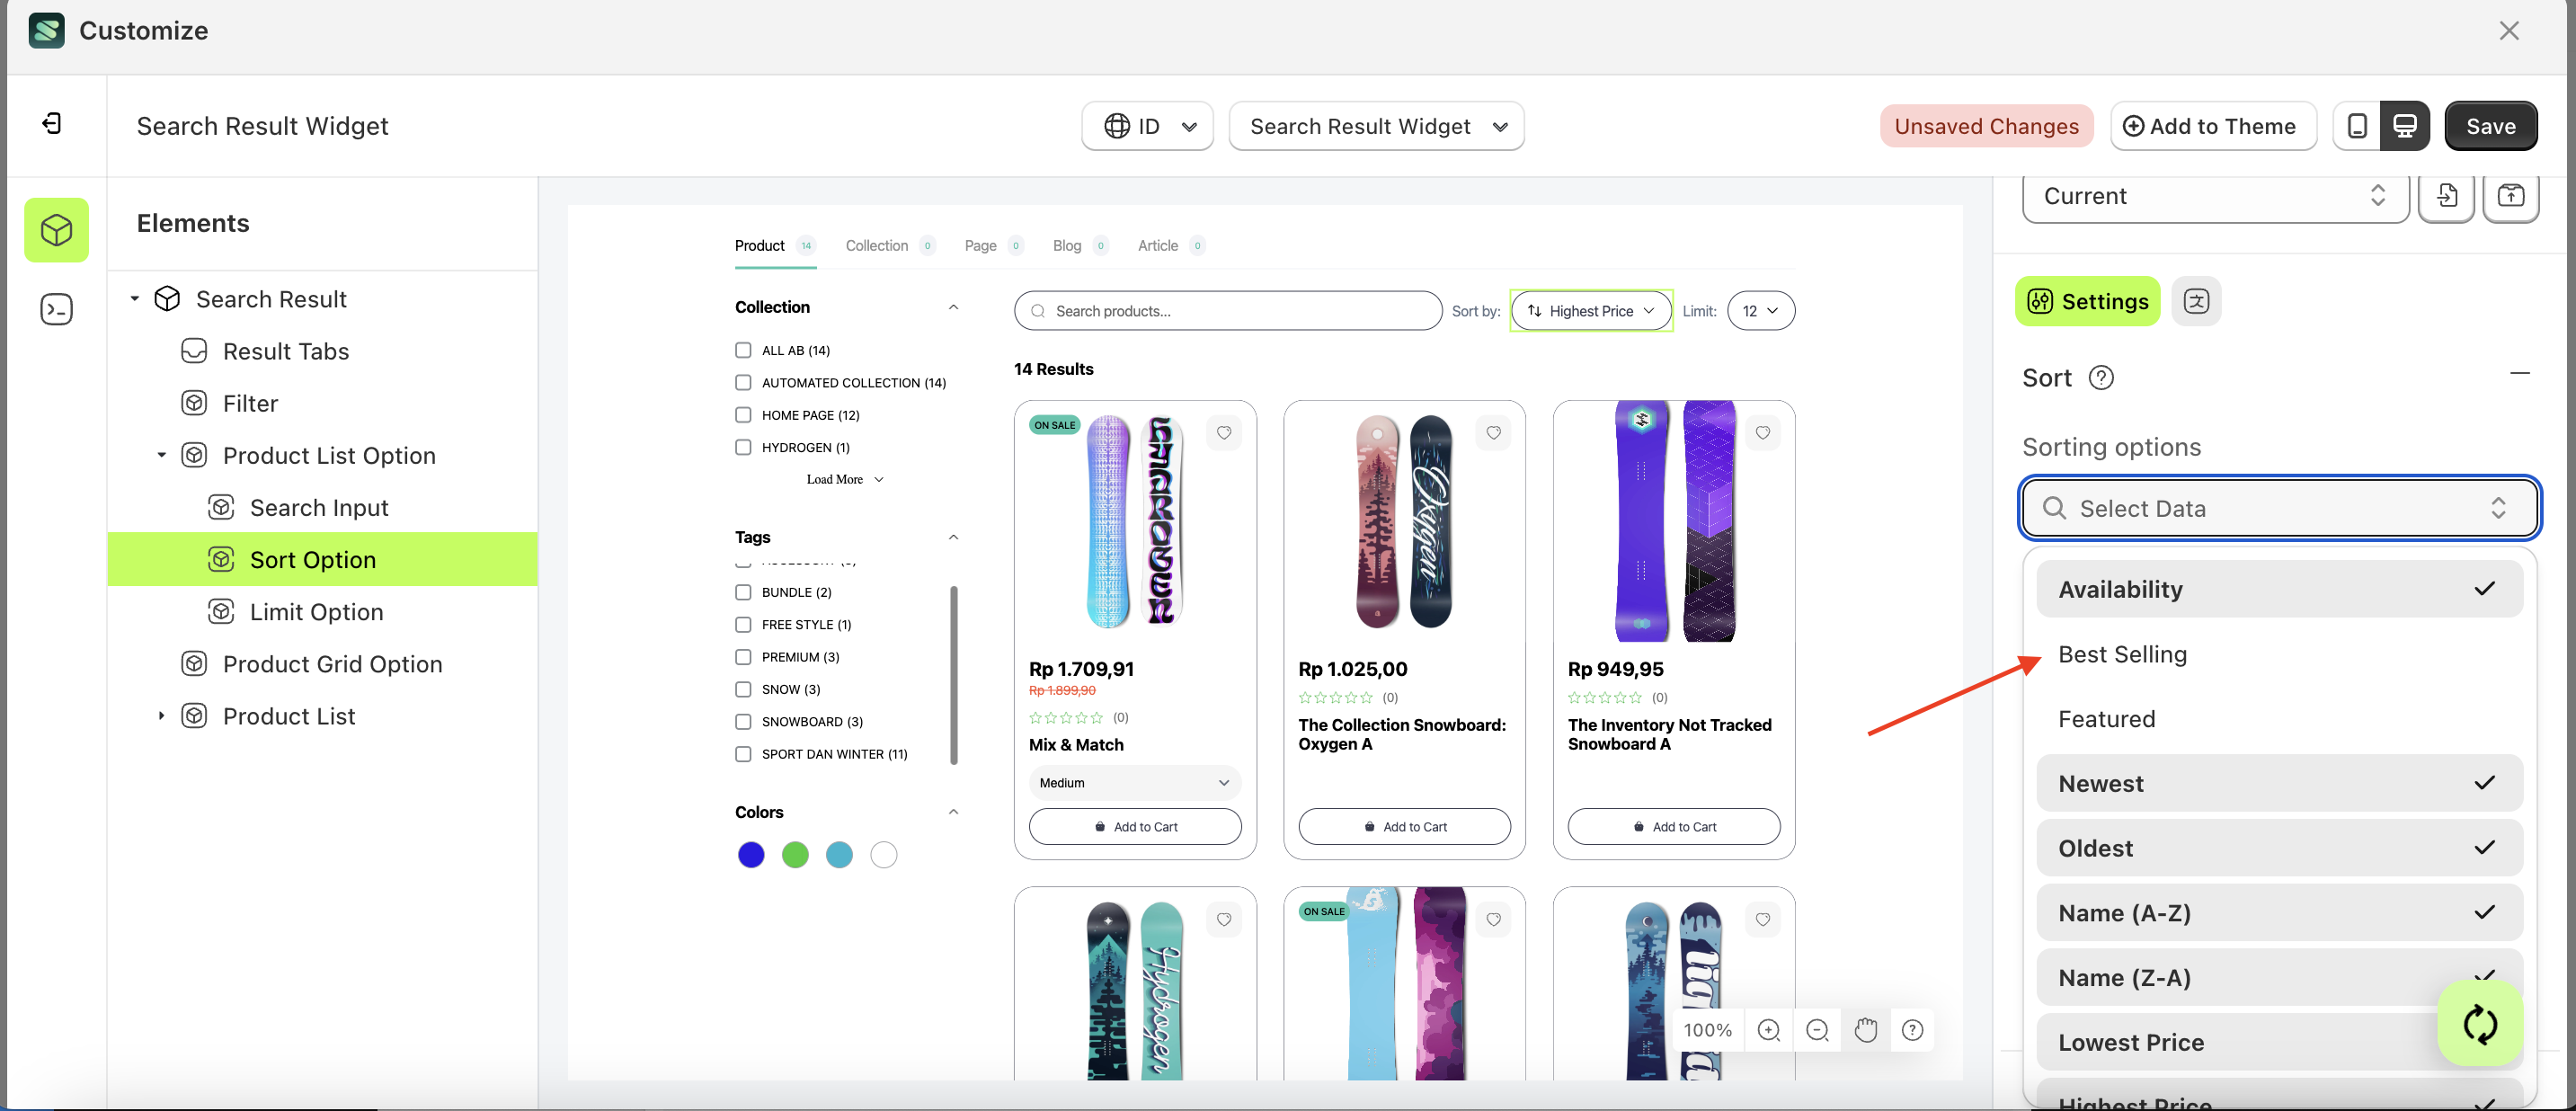Click the Add to Theme button
The image size is (2576, 1111).
point(2212,126)
